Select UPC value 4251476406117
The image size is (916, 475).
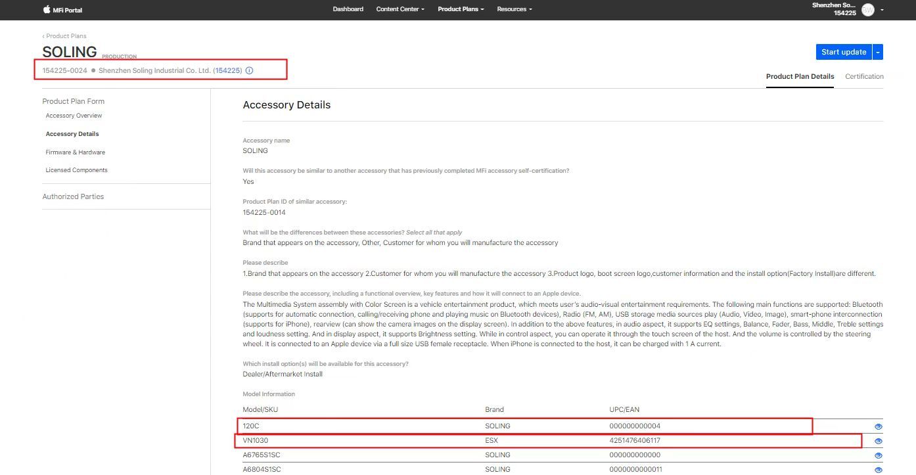point(635,440)
